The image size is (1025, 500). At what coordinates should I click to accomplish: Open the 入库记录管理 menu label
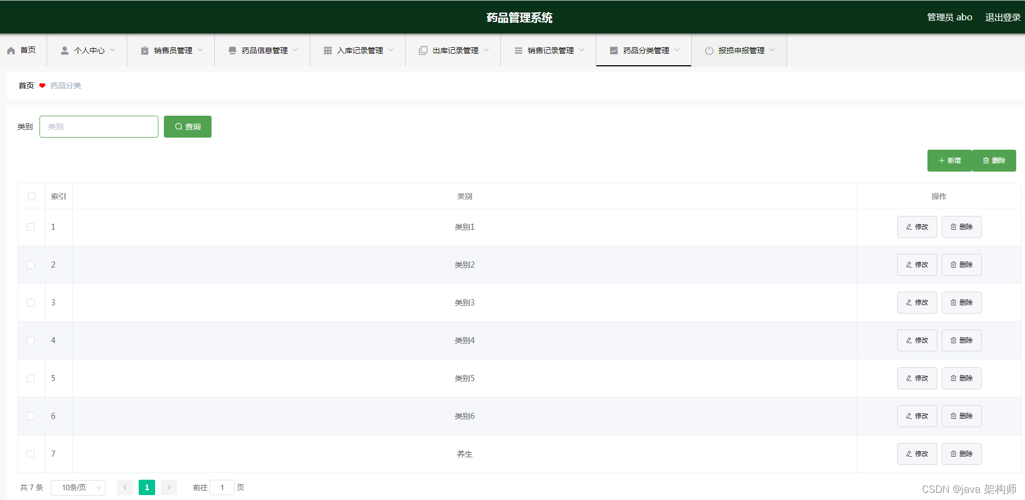tap(360, 50)
